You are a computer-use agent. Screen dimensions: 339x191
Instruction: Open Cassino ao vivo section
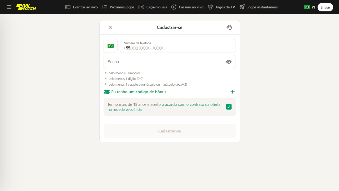pos(187,7)
